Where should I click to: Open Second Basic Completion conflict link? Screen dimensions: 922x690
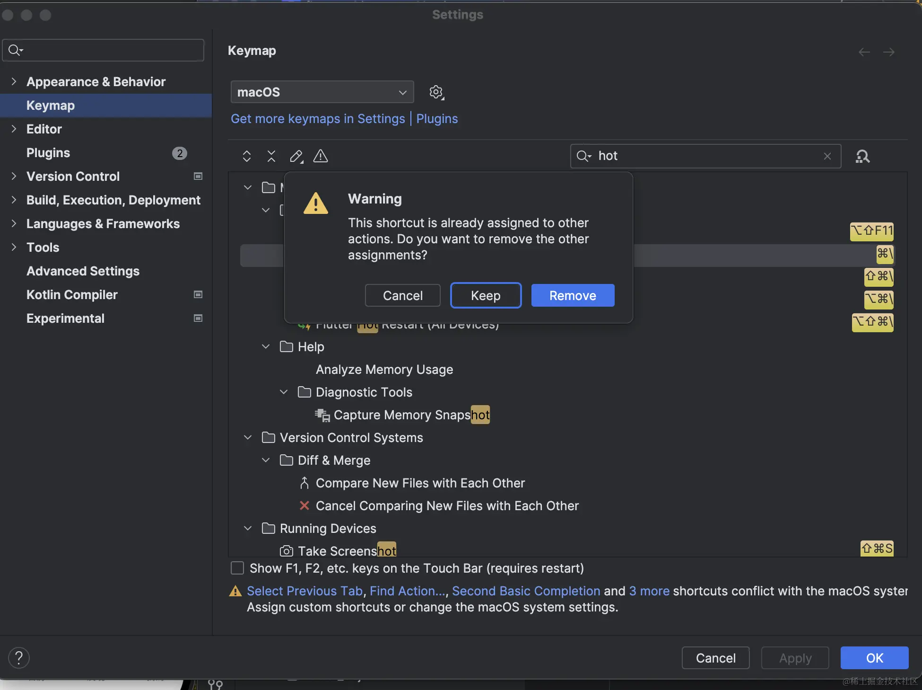(526, 591)
